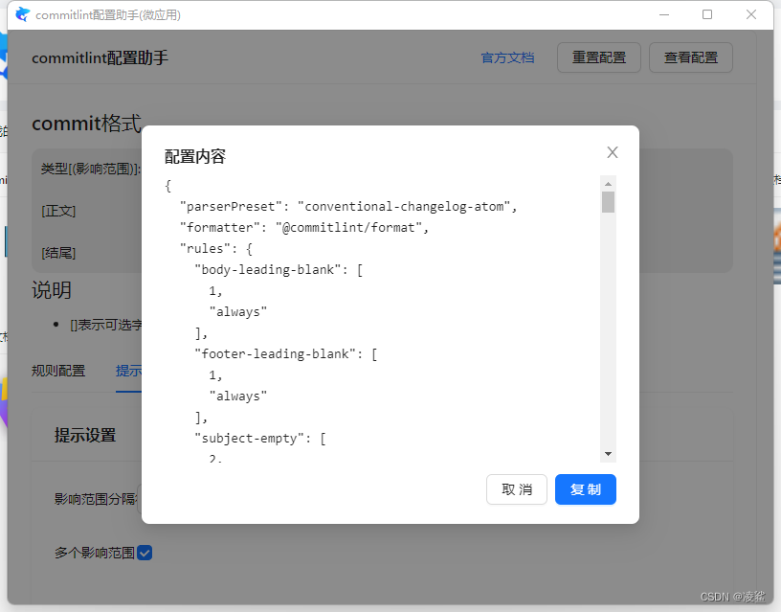Close the 配置内容 dialog with the X
This screenshot has height=612, width=781.
[612, 151]
